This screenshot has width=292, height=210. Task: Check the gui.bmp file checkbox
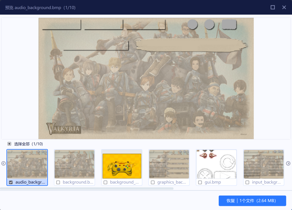tap(200, 182)
